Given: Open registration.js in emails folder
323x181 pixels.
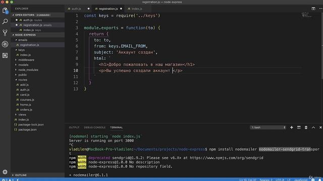Looking at the screenshot, I should click(29, 45).
